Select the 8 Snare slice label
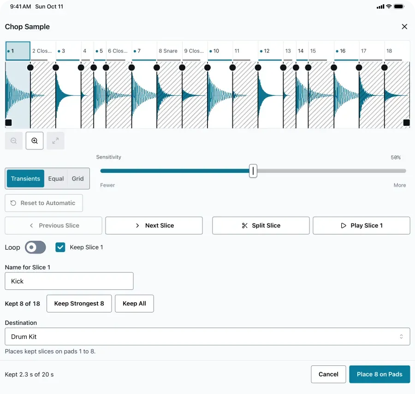Screen dimensions: 415x394 point(169,51)
